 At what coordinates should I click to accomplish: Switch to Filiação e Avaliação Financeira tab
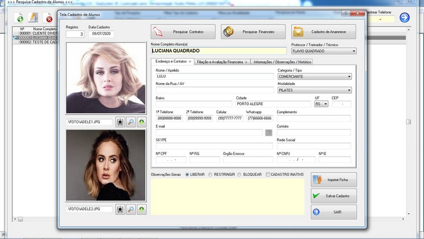click(222, 62)
